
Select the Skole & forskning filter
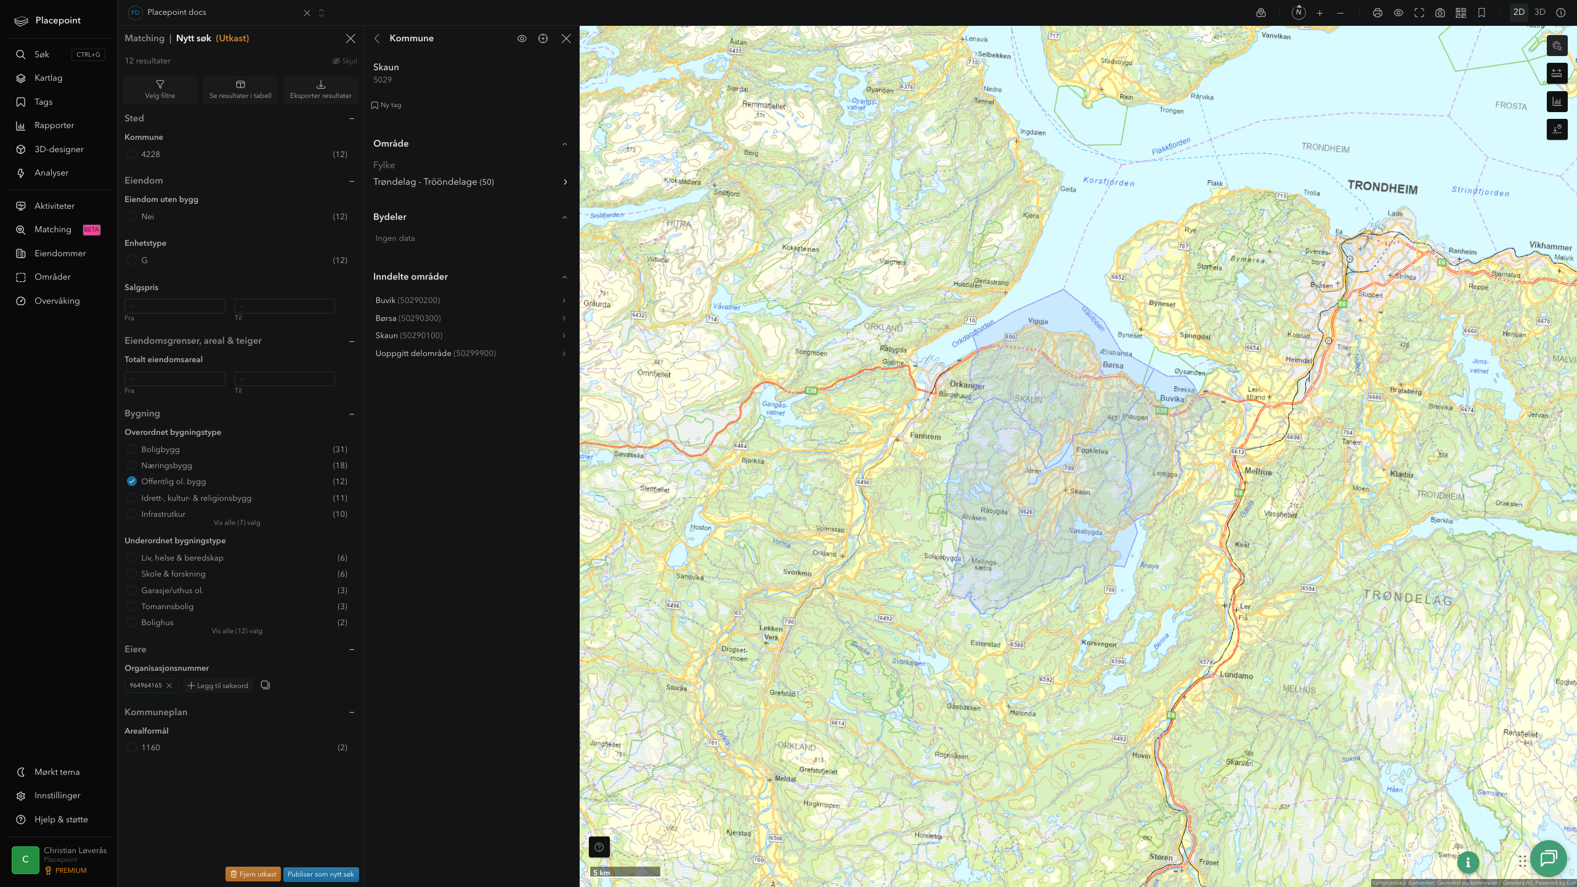coord(132,573)
